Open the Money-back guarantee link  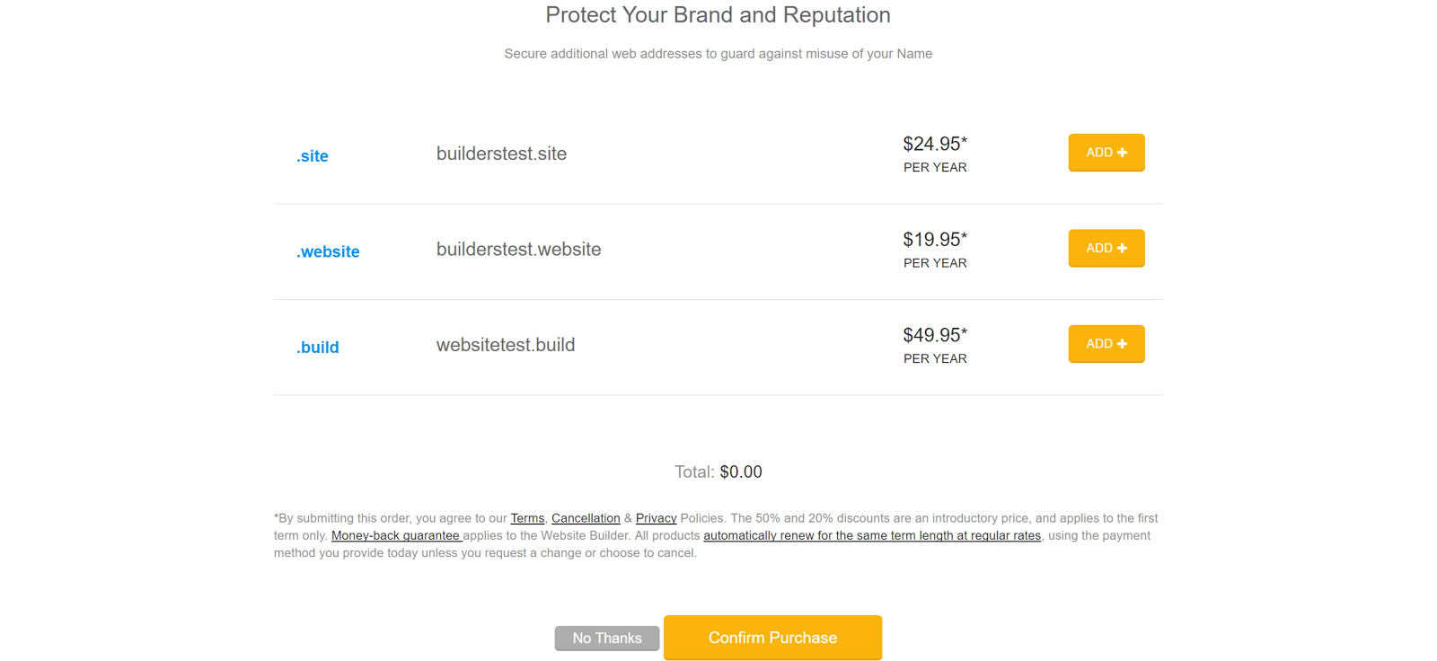[x=396, y=535]
